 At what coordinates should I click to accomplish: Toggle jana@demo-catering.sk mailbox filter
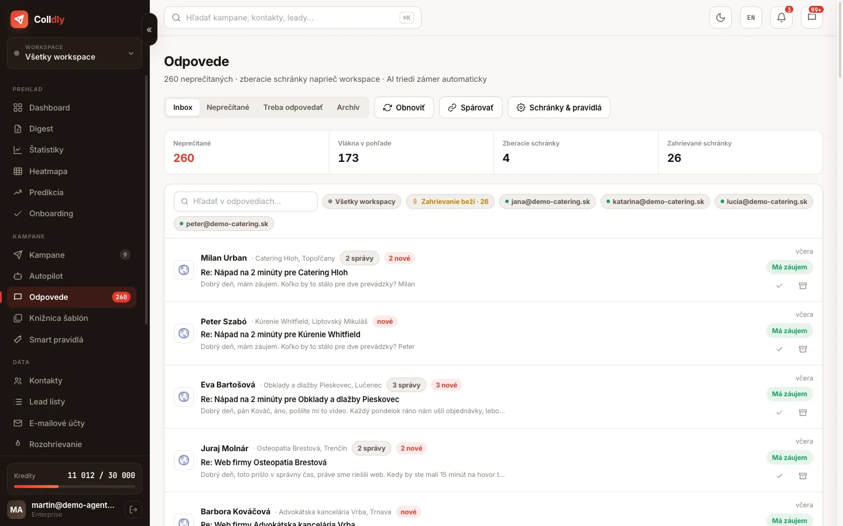(x=547, y=202)
